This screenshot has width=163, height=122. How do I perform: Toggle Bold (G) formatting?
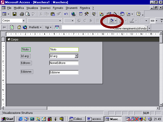79,21
